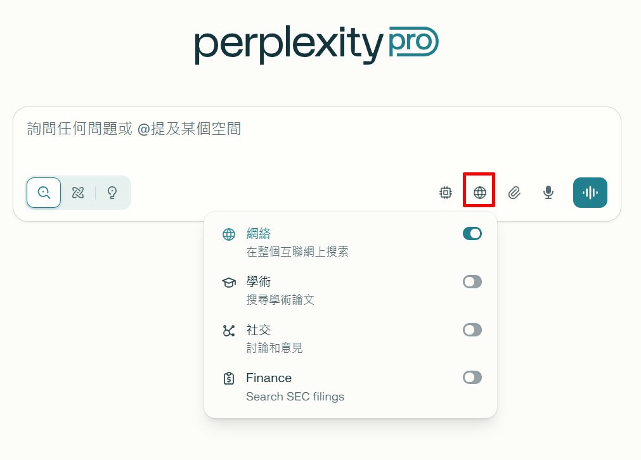Screen dimensions: 641x460
Task: Click the Perplexity Pro logo
Action: click(x=317, y=43)
